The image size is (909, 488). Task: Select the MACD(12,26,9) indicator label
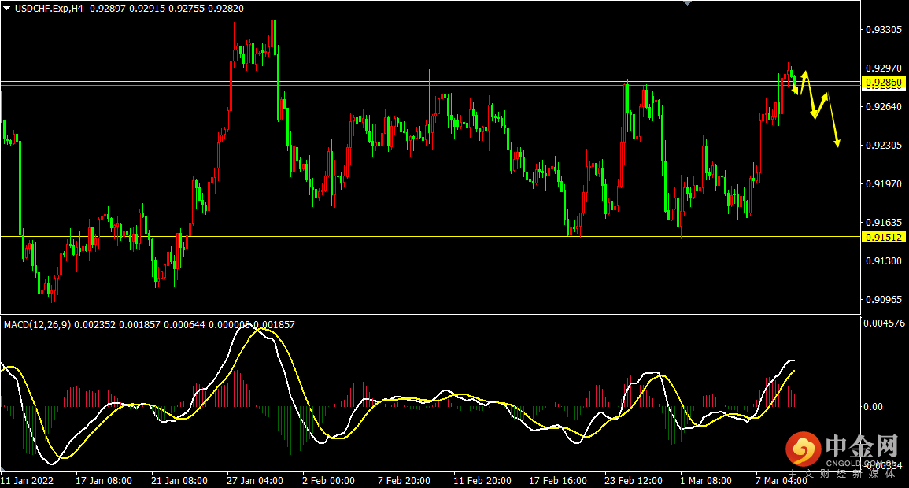click(38, 324)
